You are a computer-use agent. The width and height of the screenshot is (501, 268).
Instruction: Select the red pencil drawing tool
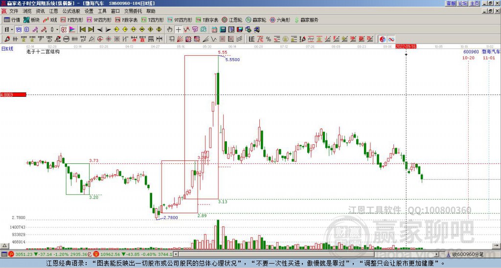pos(7,39)
